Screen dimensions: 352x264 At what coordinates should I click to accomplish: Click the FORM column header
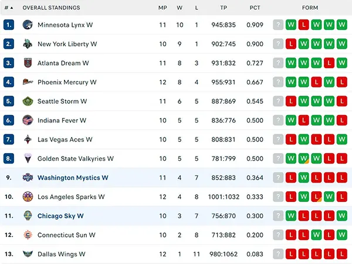310,8
